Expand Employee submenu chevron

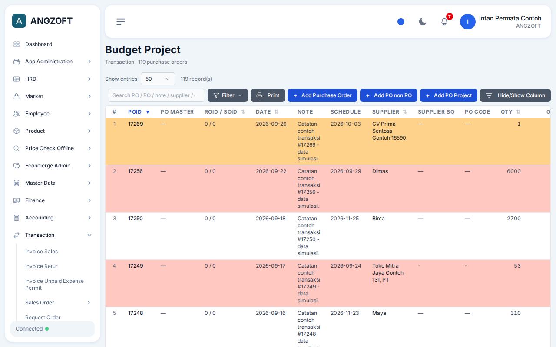point(89,114)
